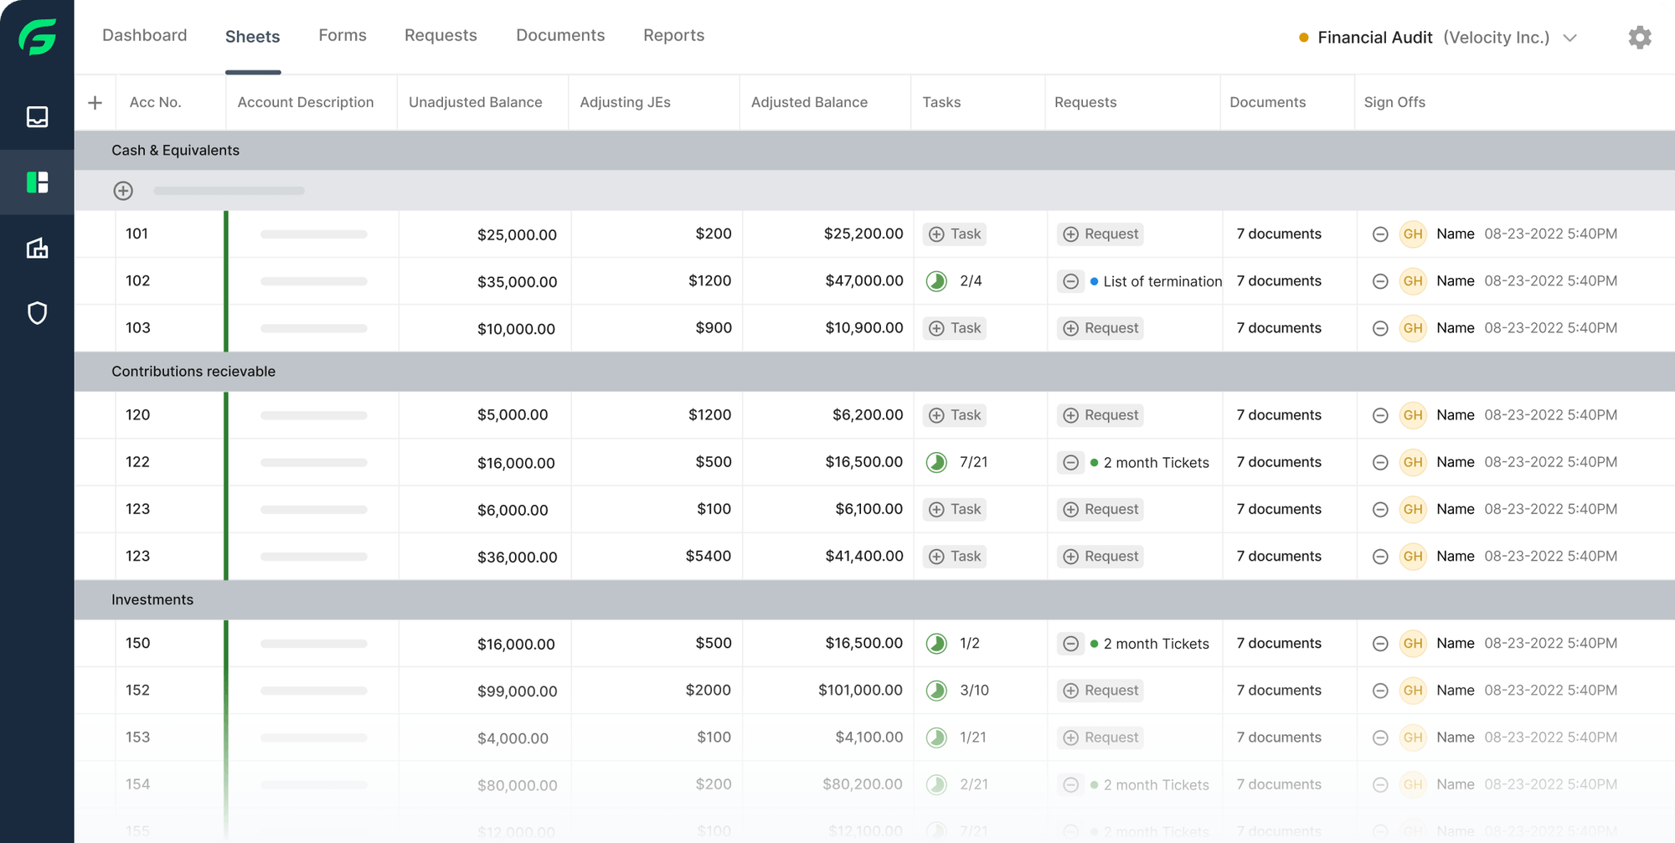Open settings gear icon
The height and width of the screenshot is (843, 1675).
[1640, 38]
